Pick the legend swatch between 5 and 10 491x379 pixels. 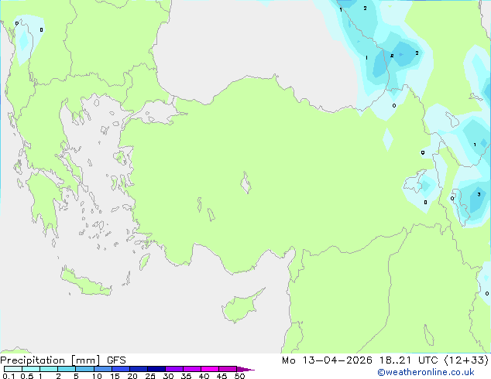pos(84,369)
